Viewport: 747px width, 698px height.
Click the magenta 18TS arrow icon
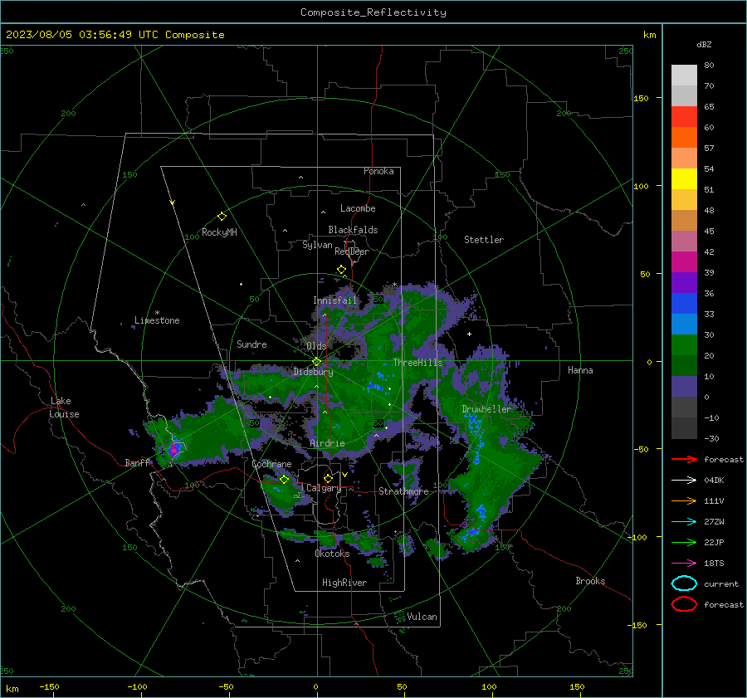(684, 564)
